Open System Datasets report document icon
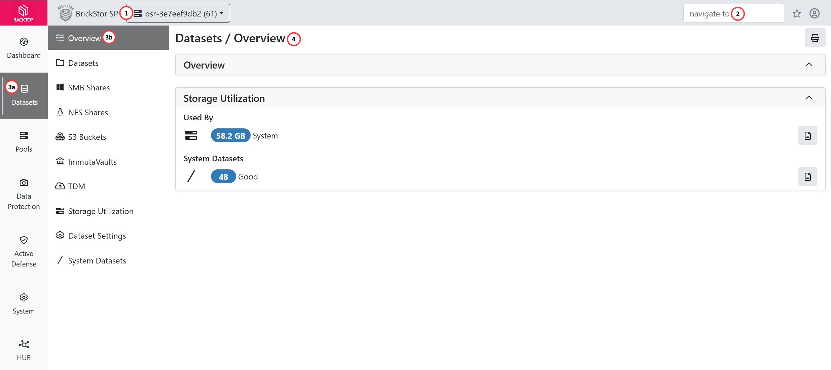The height and width of the screenshot is (370, 831). tap(807, 177)
